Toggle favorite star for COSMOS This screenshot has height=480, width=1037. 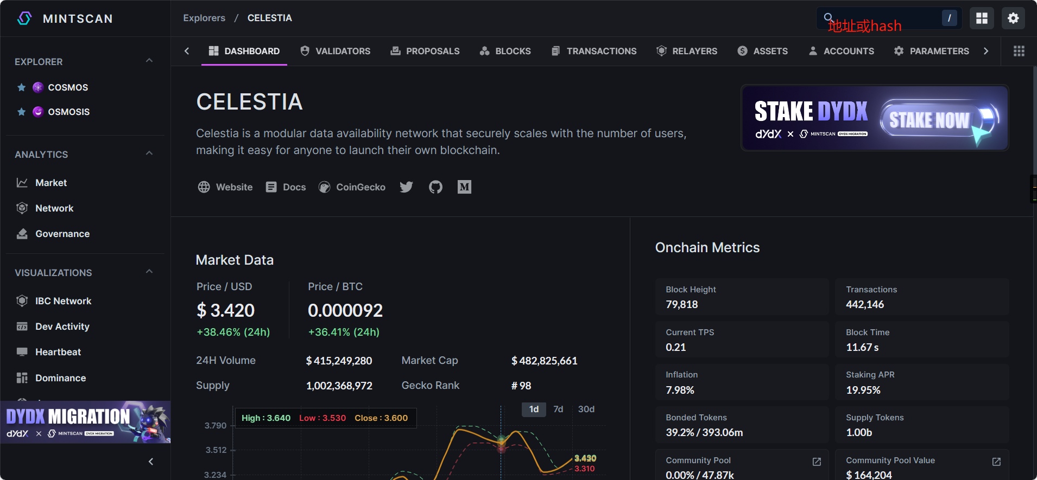tap(22, 87)
